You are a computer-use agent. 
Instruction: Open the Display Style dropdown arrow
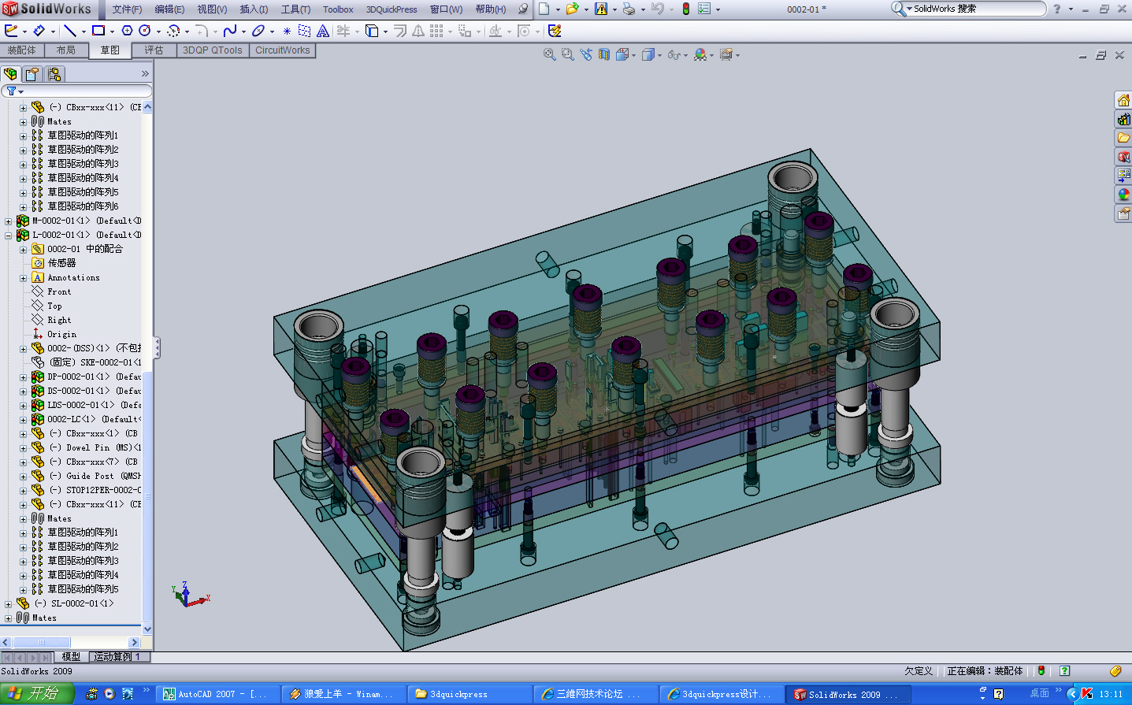tap(659, 55)
